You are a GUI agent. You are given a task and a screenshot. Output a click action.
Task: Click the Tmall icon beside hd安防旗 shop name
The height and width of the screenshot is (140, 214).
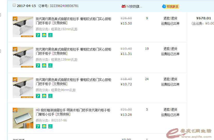coord(123,6)
